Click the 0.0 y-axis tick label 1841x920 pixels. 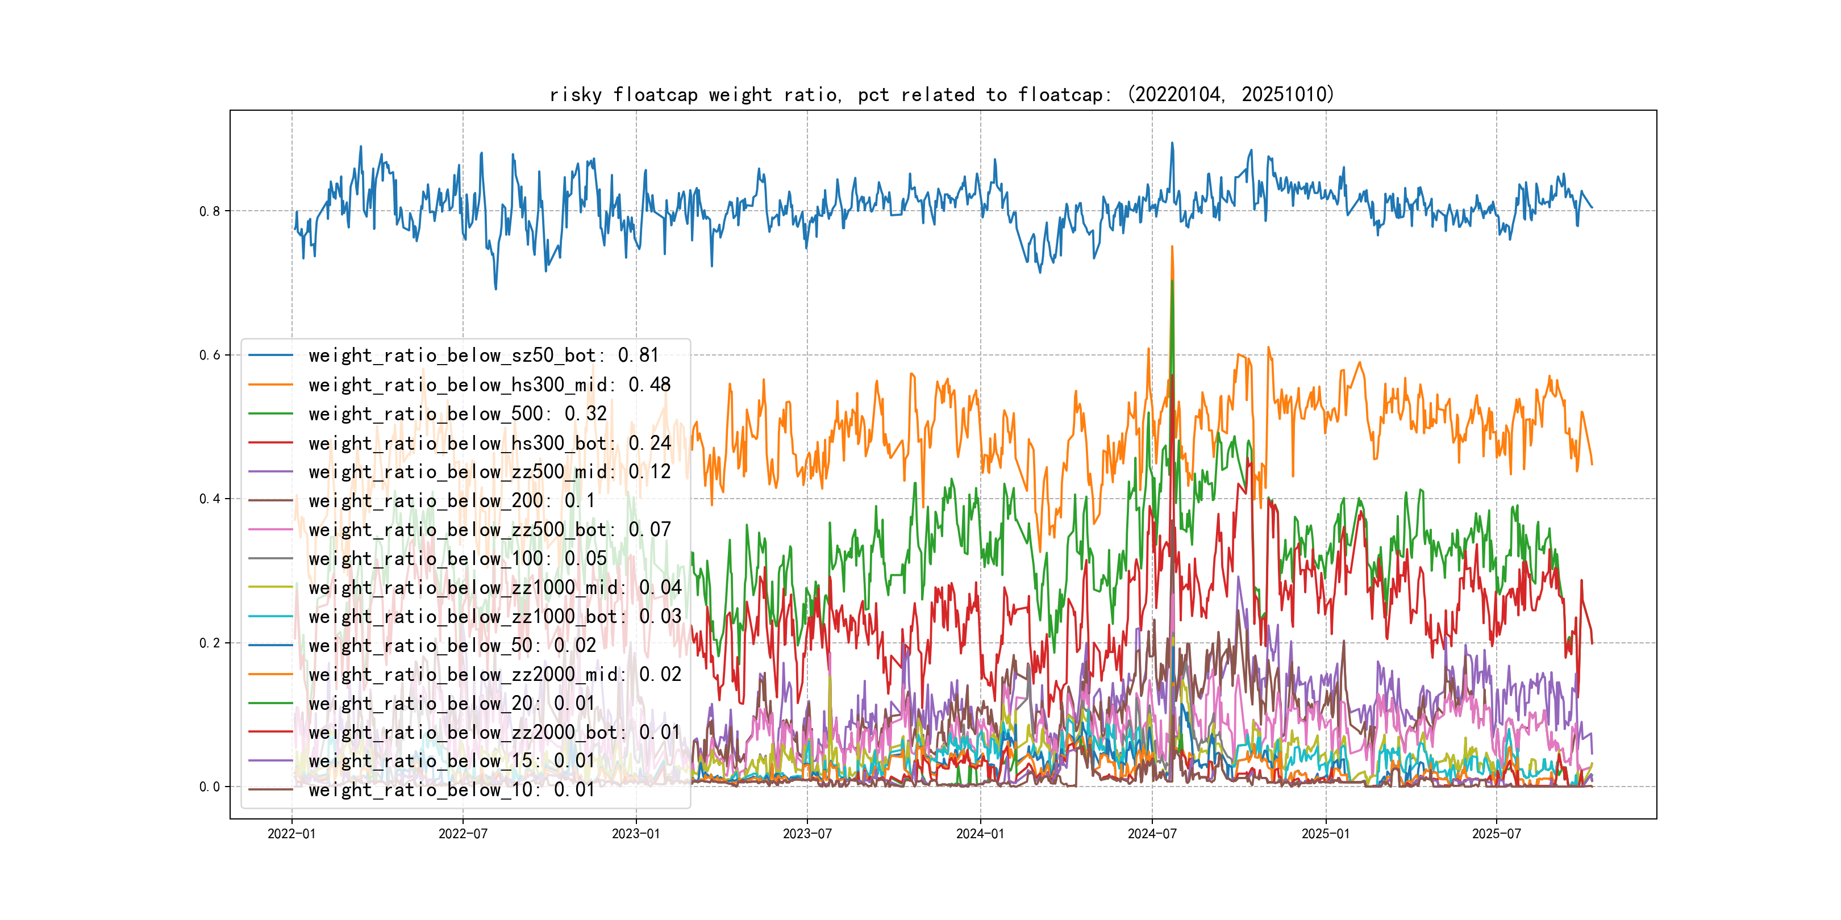click(209, 787)
